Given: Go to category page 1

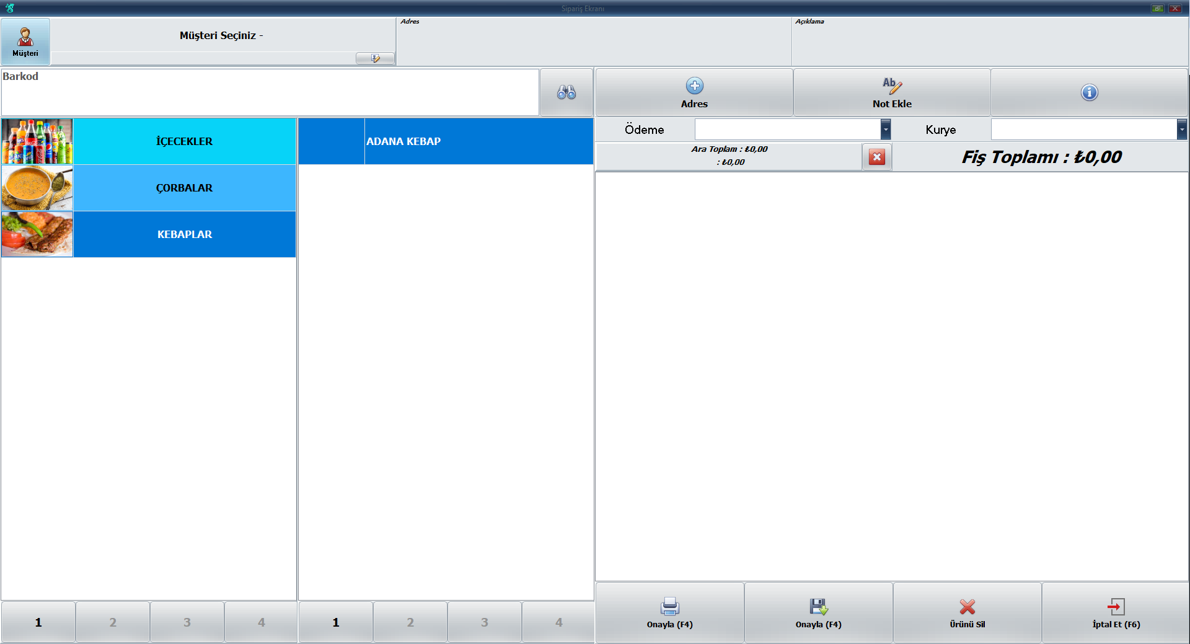Looking at the screenshot, I should (38, 622).
